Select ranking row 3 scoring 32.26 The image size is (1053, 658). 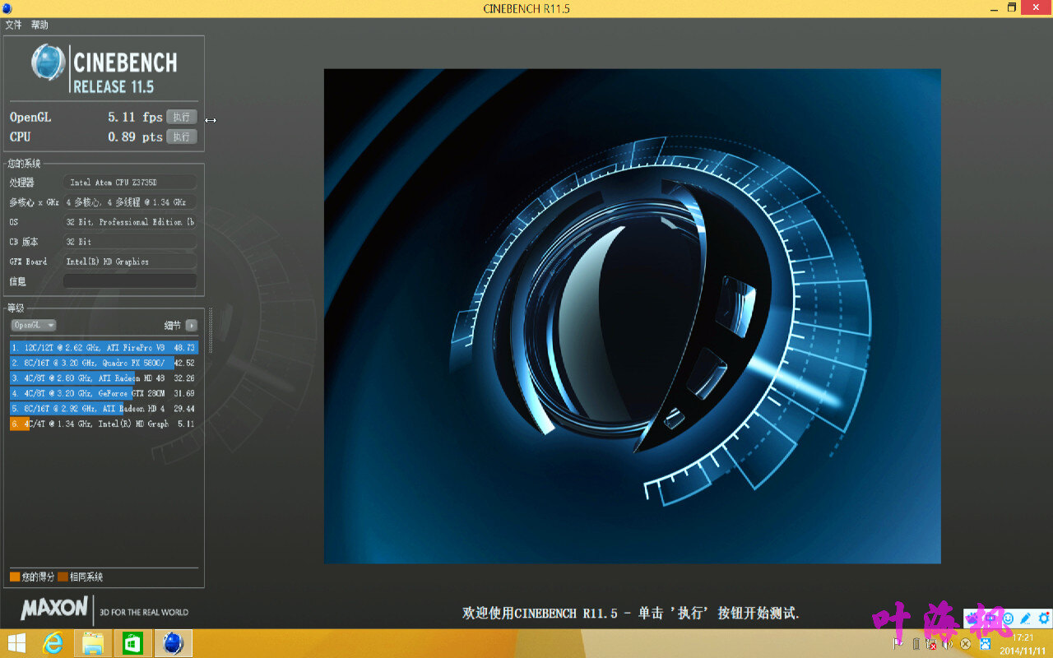tap(104, 378)
